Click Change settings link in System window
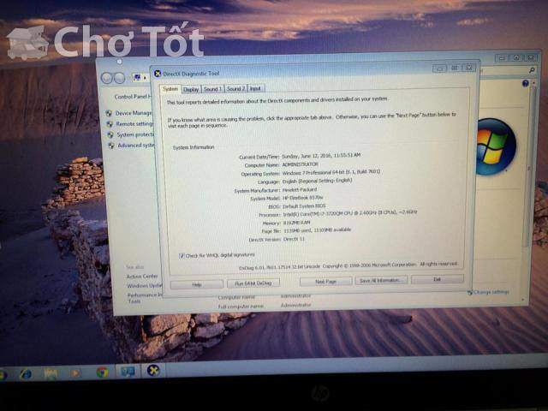This screenshot has width=548, height=411. pyautogui.click(x=491, y=292)
